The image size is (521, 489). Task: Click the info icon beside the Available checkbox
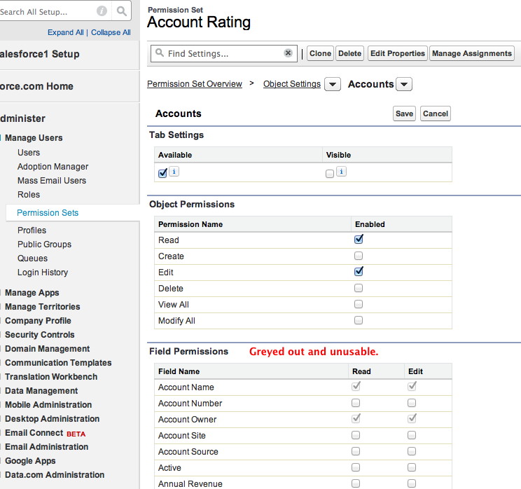coord(174,172)
